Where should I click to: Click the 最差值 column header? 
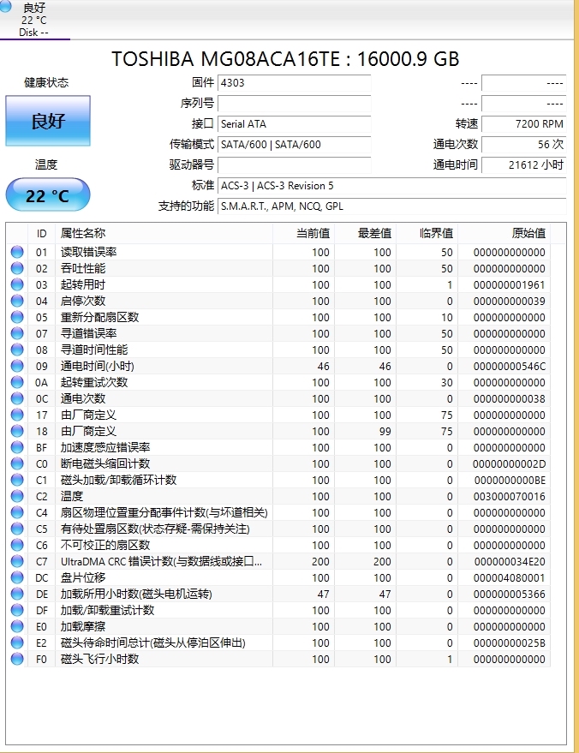click(x=366, y=233)
